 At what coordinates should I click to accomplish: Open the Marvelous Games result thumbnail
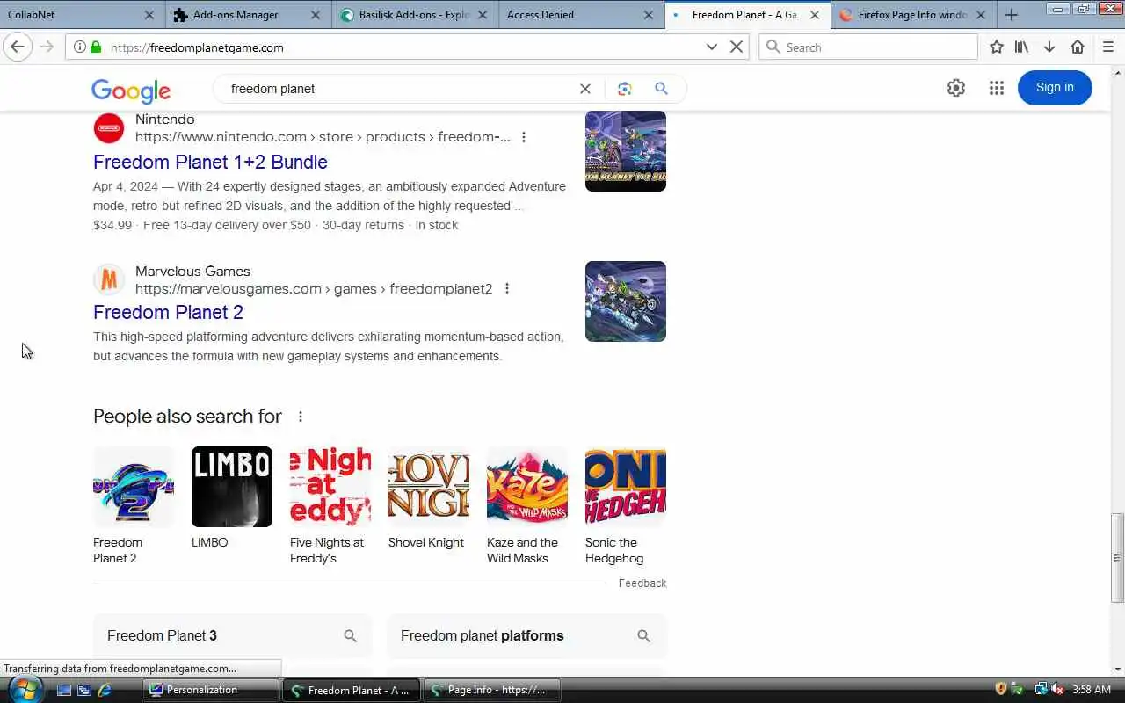pyautogui.click(x=626, y=301)
